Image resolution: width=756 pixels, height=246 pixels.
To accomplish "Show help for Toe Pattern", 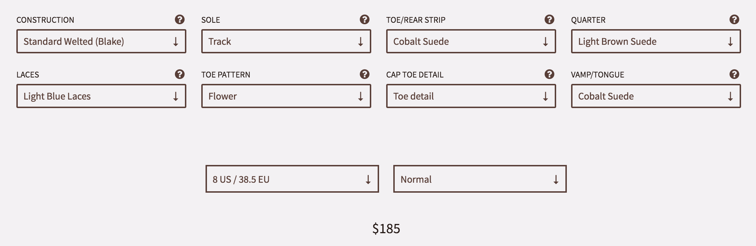I will (364, 74).
